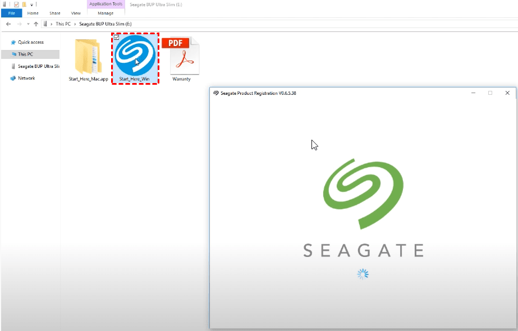518x331 pixels.
Task: Open the View ribbon tab
Action: tap(76, 13)
